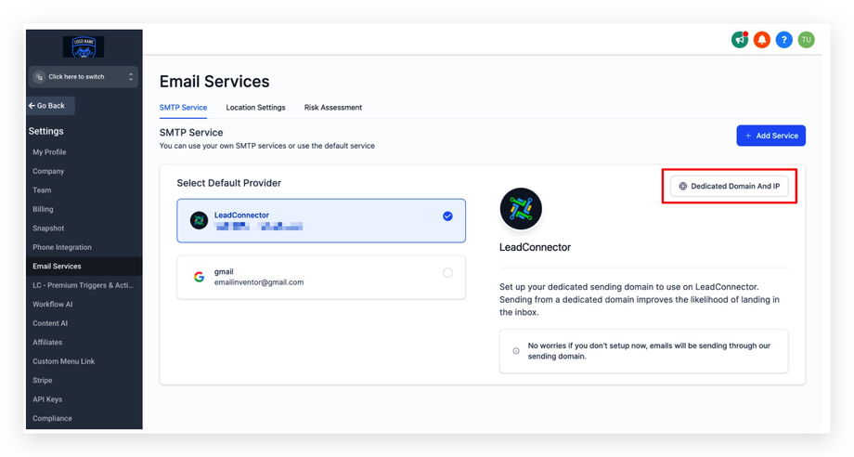The width and height of the screenshot is (854, 457).
Task: Click the large LeadConnector logo
Action: 521,209
